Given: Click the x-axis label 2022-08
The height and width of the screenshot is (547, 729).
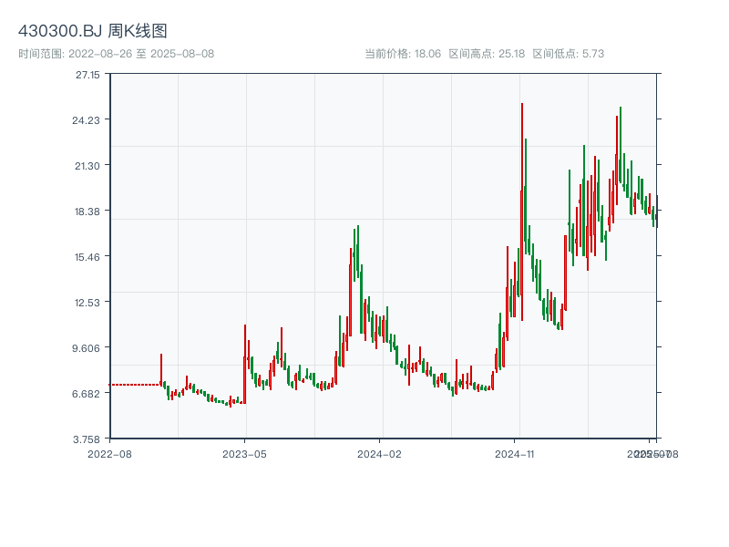Looking at the screenshot, I should (x=109, y=454).
